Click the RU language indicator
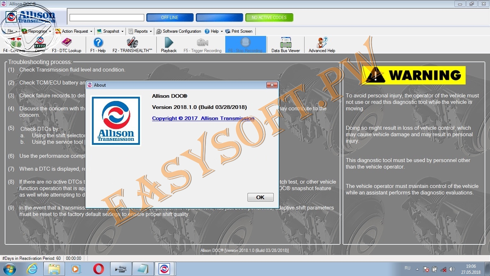Viewport: 490px width, 276px height. click(x=407, y=268)
